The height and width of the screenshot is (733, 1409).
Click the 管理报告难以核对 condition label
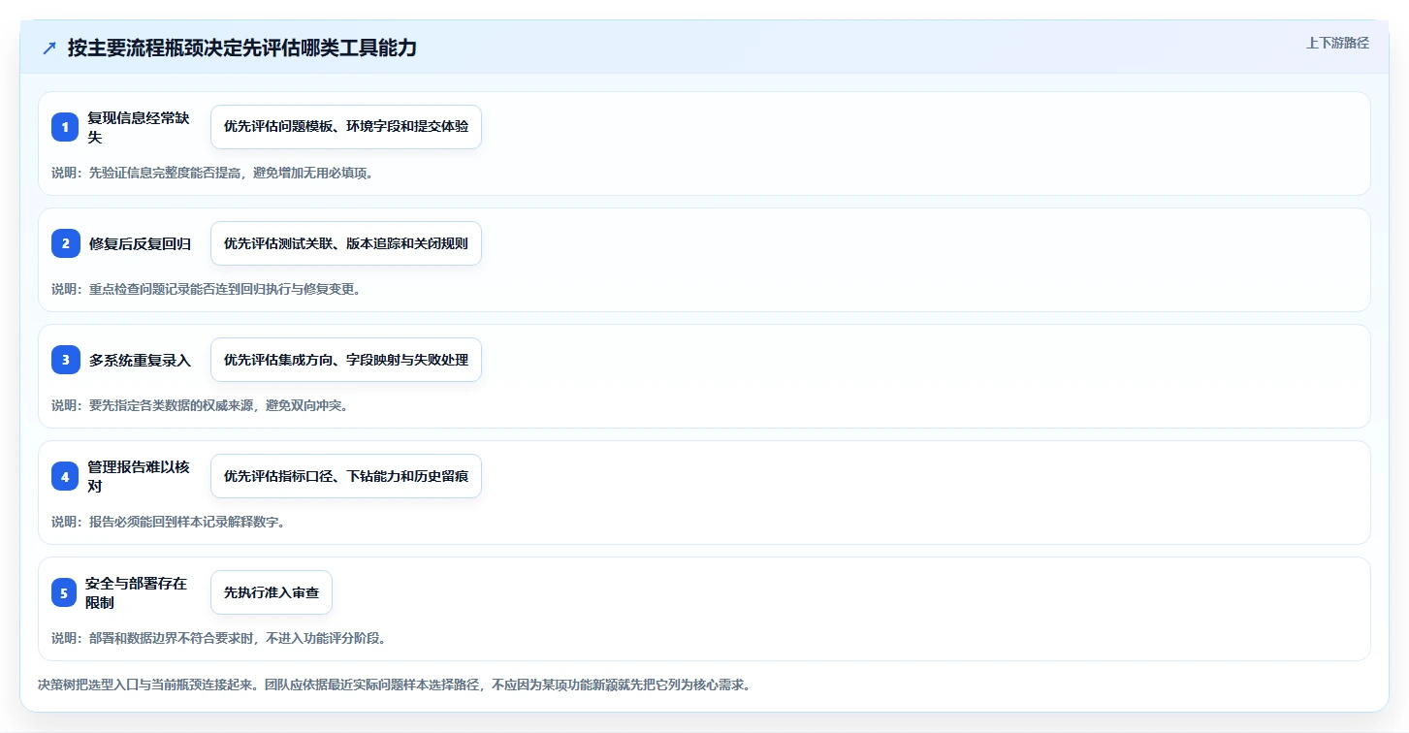[139, 476]
